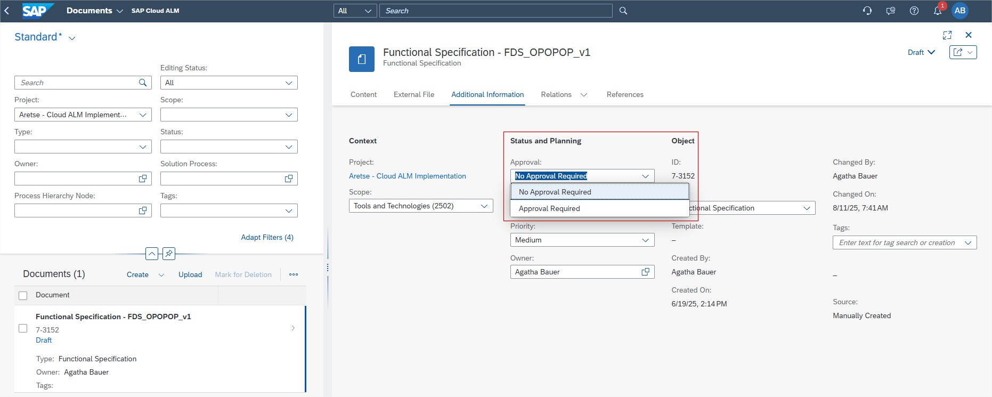The height and width of the screenshot is (397, 992).
Task: Click the headset support icon
Action: pyautogui.click(x=867, y=11)
